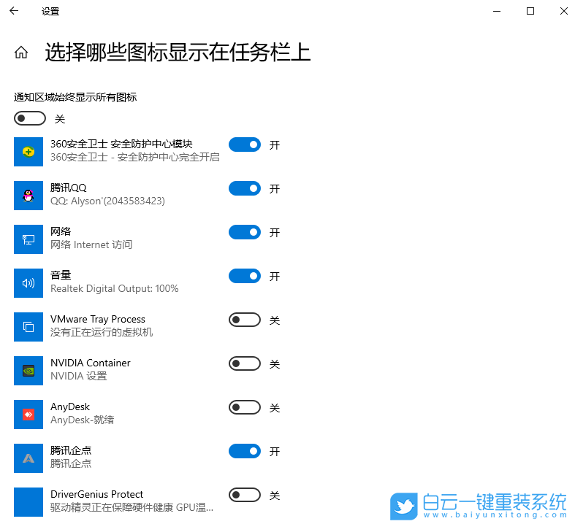The height and width of the screenshot is (524, 575).
Task: Toggle off the 音量 icon switch
Action: pos(245,276)
